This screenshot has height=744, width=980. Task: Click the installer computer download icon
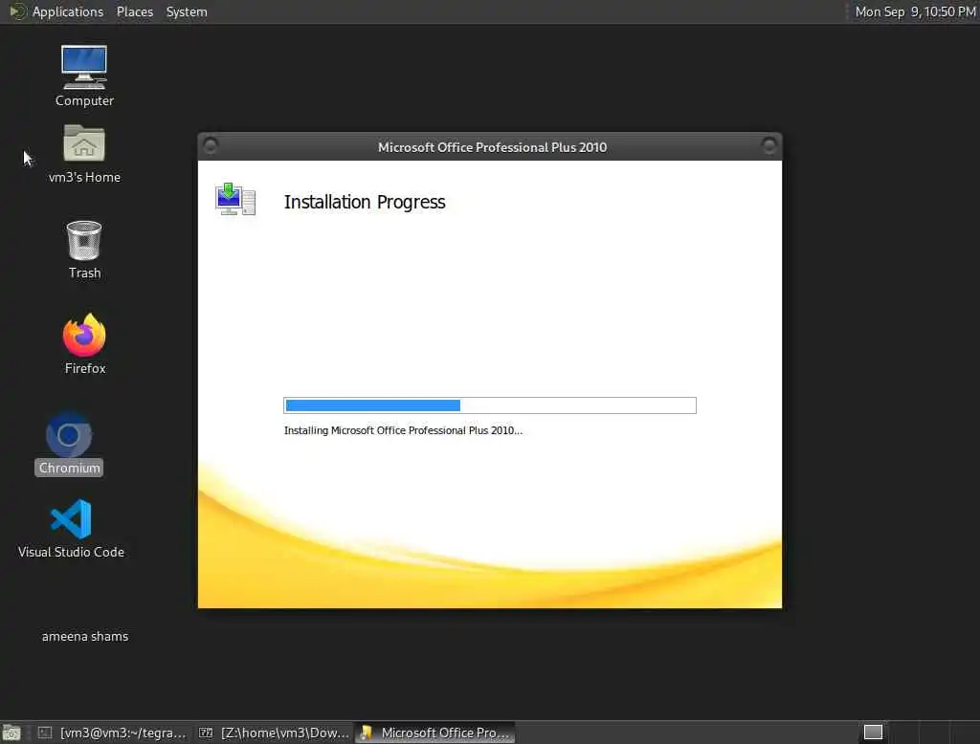[235, 199]
